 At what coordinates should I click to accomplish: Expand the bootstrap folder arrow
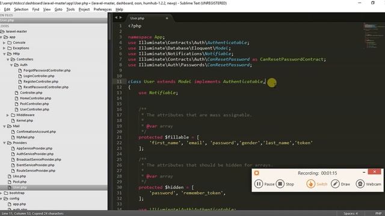[x=1, y=193]
